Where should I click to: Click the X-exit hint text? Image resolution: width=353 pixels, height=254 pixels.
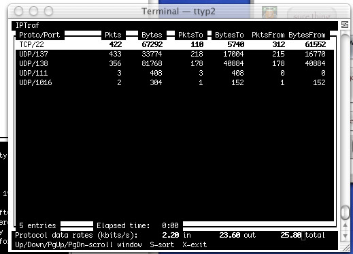(195, 244)
